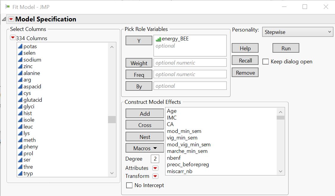Click the Select Columns scrollbar thumb

(112, 120)
